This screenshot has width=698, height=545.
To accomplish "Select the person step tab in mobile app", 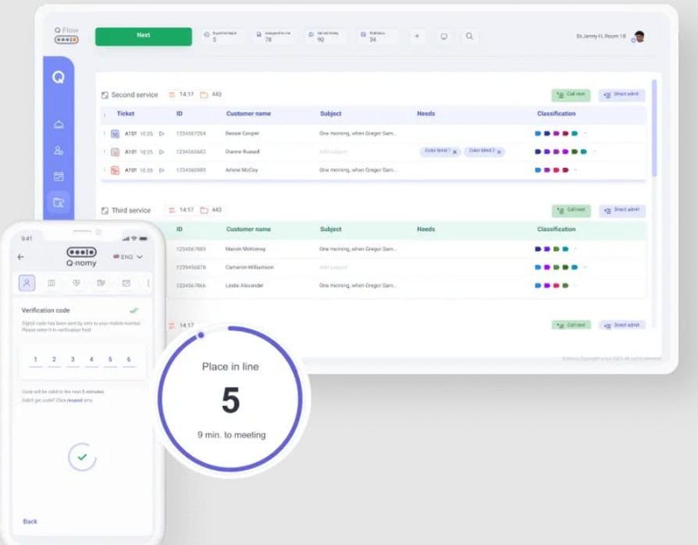I will 27,283.
